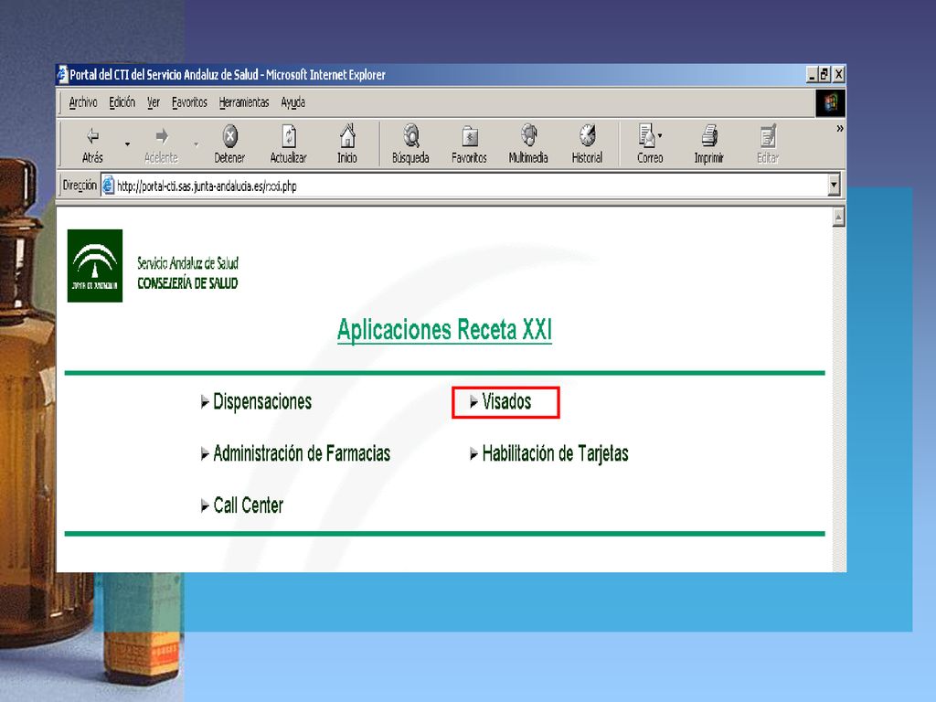The height and width of the screenshot is (702, 936).
Task: Open the Atrás history dropdown arrow
Action: (127, 144)
